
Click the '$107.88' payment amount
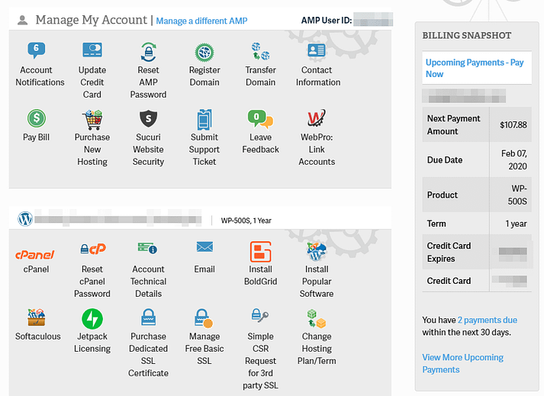point(513,125)
